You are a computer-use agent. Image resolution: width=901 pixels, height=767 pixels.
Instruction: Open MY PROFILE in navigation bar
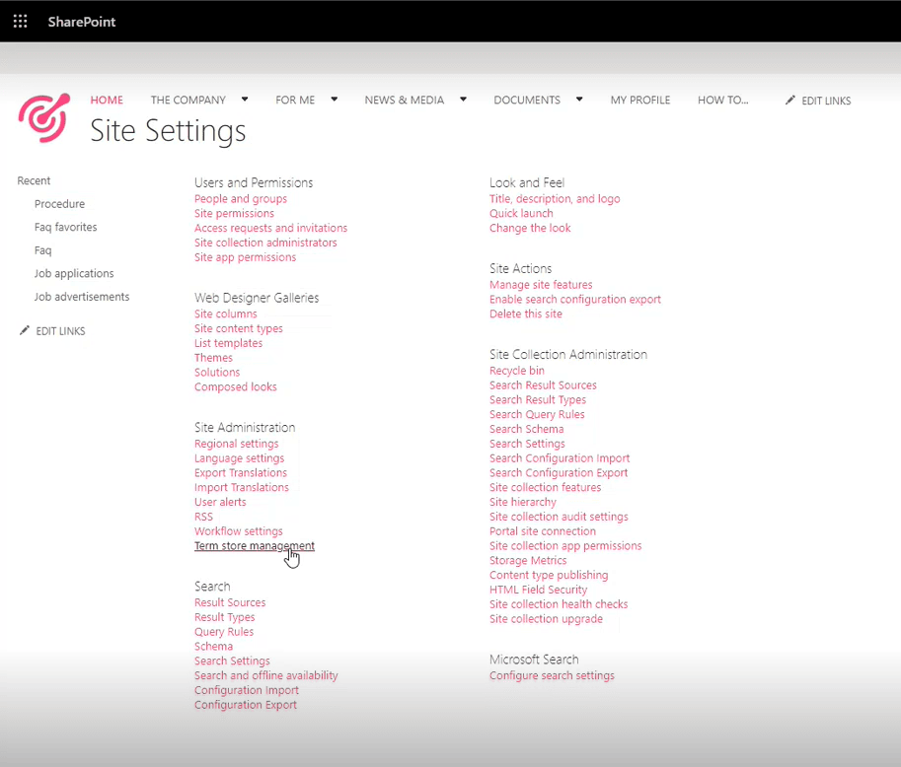pos(639,100)
